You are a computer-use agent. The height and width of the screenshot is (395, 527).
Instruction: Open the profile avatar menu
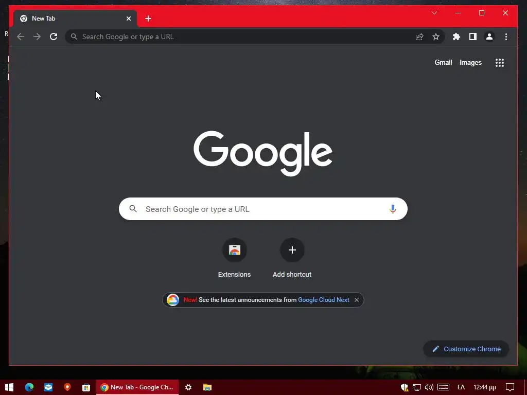tap(489, 37)
